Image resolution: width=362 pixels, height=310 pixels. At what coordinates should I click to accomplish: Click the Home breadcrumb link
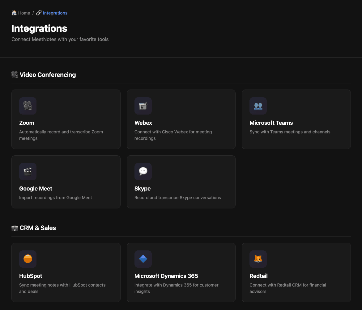point(21,13)
